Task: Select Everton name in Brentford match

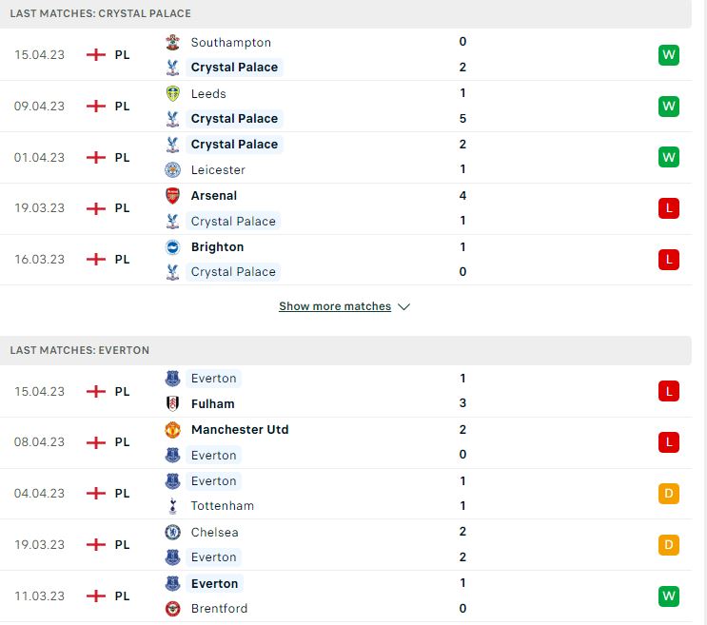Action: coord(214,583)
